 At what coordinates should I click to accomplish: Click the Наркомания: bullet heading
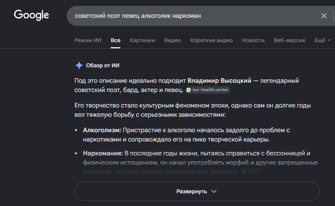click(x=103, y=153)
